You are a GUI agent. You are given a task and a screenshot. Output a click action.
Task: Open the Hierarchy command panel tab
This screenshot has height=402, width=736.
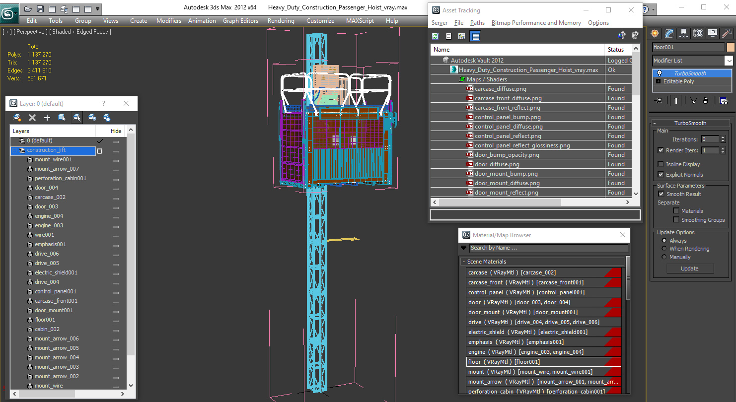[x=684, y=33]
